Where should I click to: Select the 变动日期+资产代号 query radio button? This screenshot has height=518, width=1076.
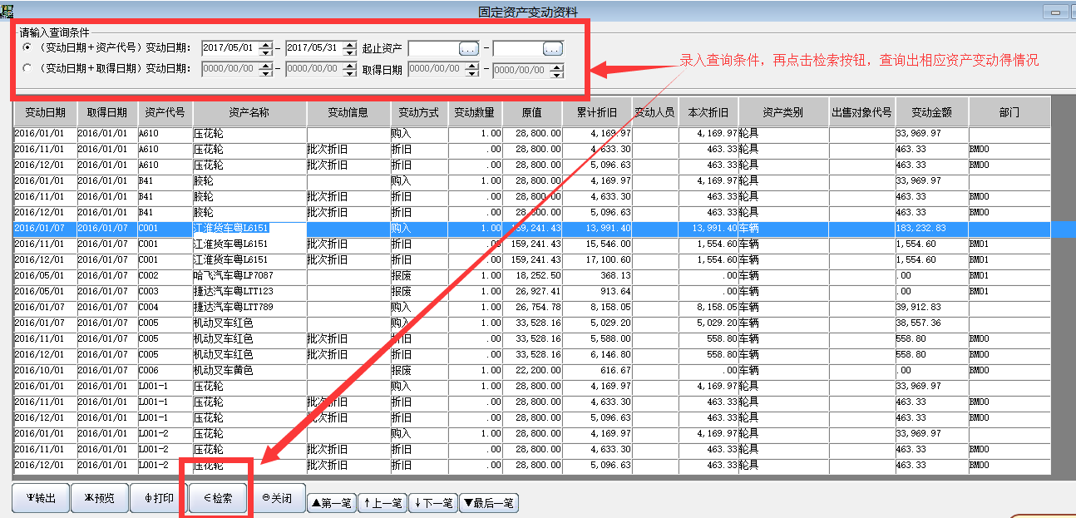27,49
